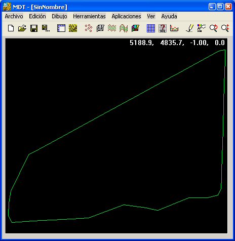Select the pencil draw line icon
Image resolution: width=235 pixels, height=241 pixels.
point(190,28)
